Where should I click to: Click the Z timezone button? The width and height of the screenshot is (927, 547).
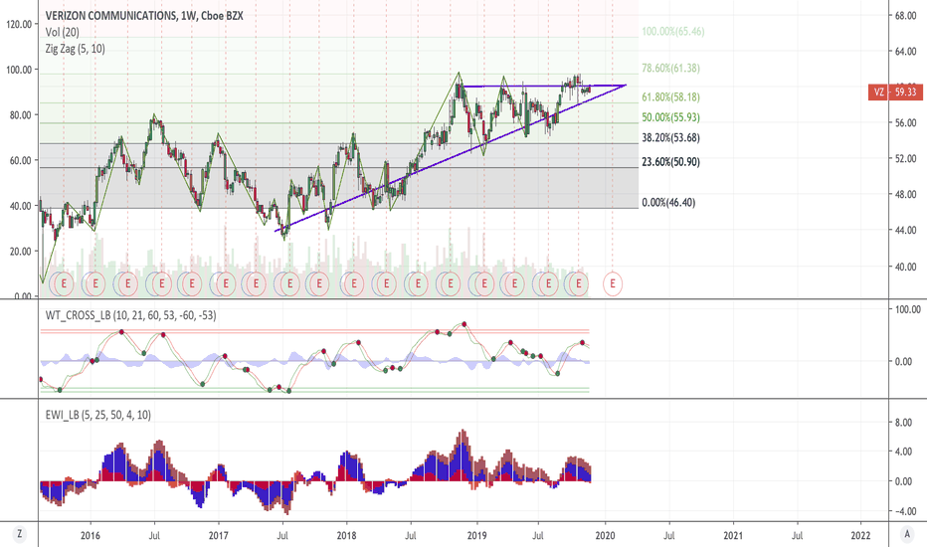[20, 535]
